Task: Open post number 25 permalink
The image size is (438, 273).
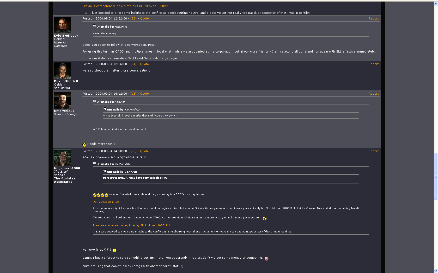Action: point(133,94)
